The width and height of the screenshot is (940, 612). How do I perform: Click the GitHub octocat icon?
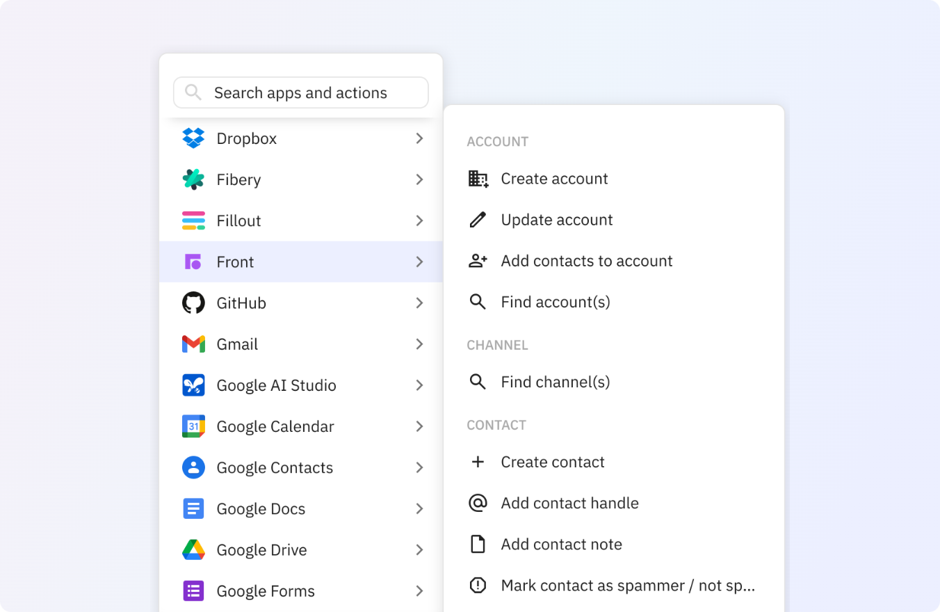(193, 303)
